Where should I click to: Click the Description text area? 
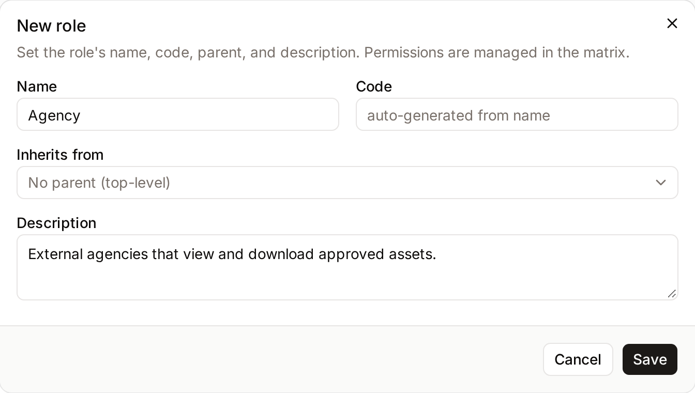point(347,267)
